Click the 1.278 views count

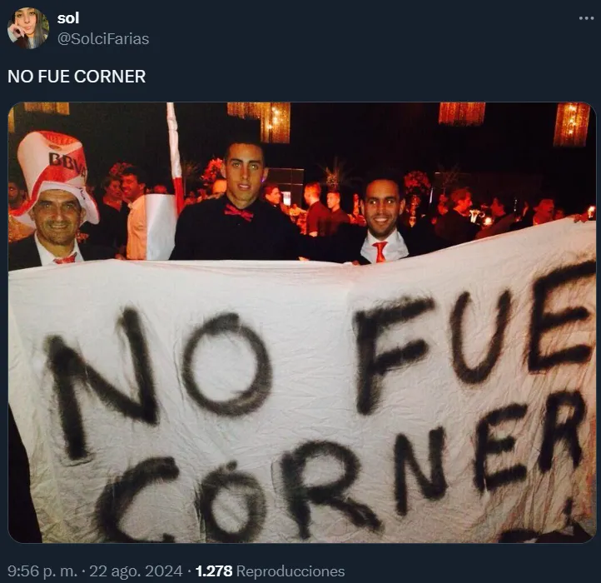click(214, 571)
